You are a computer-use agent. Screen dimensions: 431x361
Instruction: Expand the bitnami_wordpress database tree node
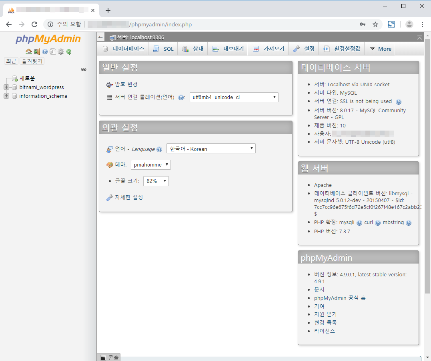point(6,87)
